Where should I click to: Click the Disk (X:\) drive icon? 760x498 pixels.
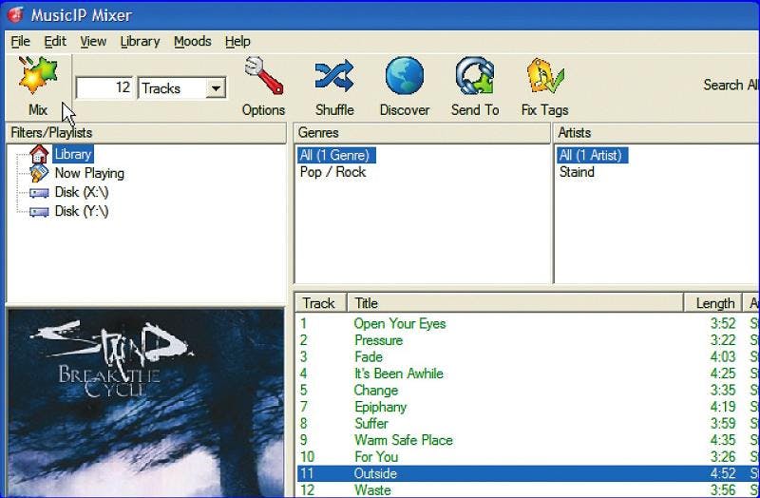(x=39, y=193)
